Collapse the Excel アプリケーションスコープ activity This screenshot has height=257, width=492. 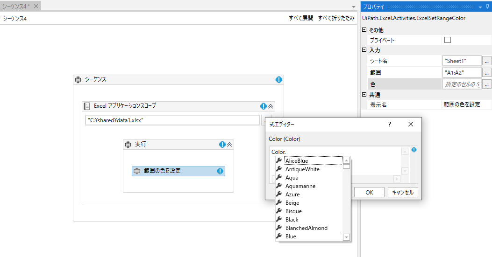click(x=271, y=106)
